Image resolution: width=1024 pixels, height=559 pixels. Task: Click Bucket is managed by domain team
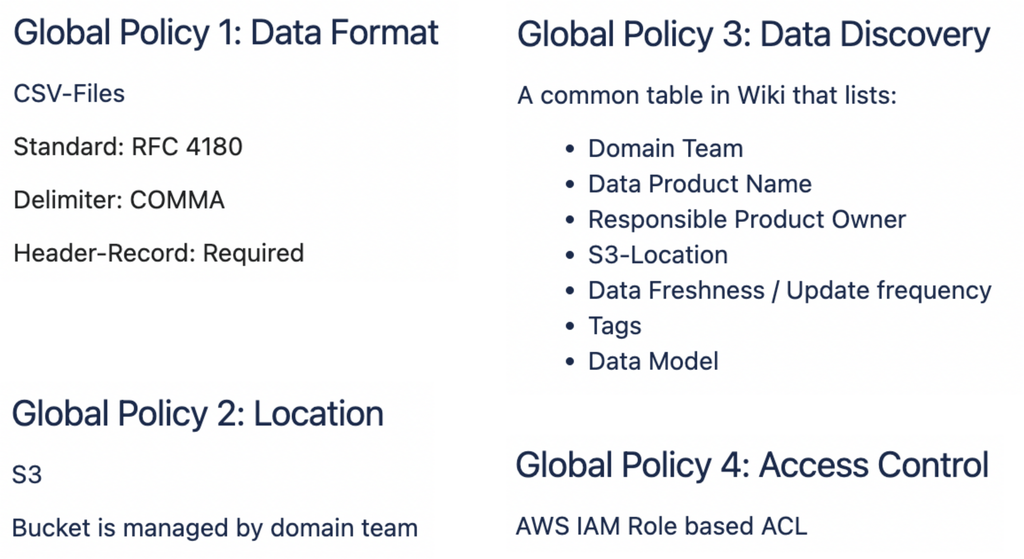pyautogui.click(x=215, y=528)
